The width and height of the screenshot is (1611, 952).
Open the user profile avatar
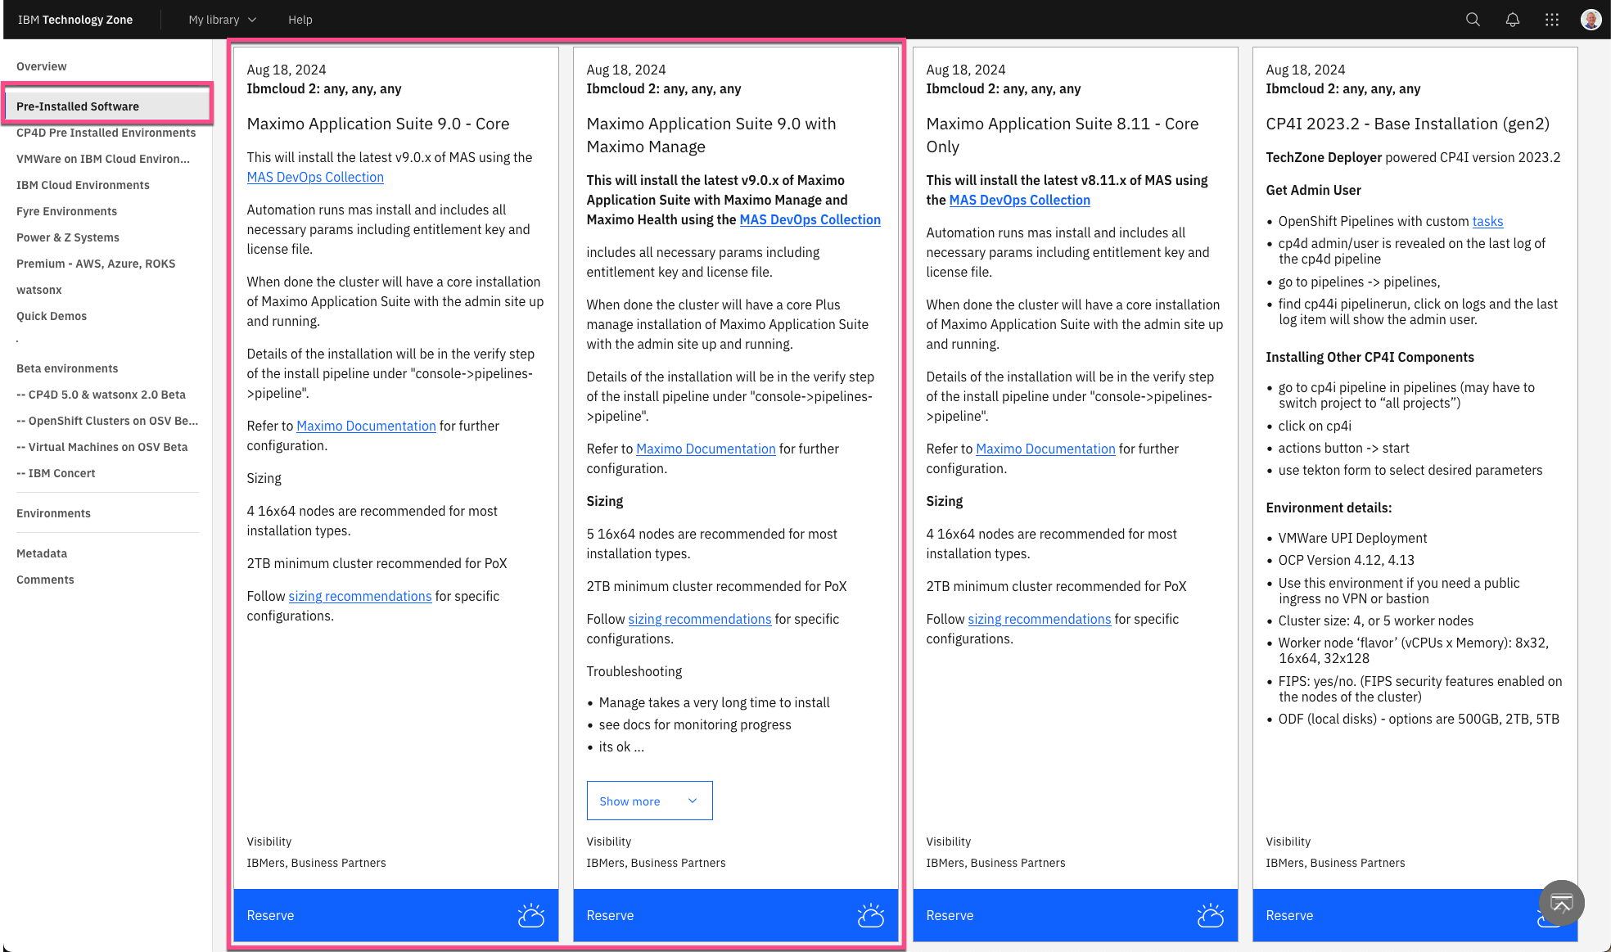(x=1591, y=20)
